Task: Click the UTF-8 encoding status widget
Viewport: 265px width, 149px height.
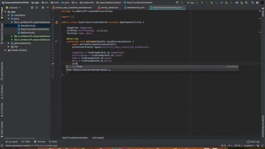Action: click(238, 146)
